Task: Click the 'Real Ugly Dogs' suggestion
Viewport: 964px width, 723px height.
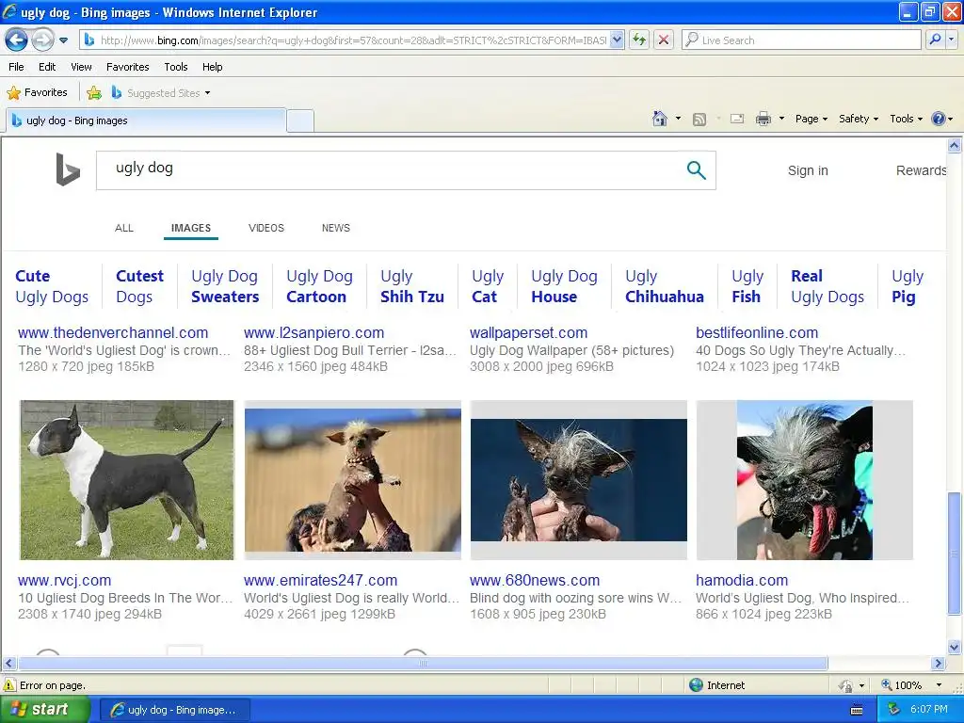Action: pos(827,286)
